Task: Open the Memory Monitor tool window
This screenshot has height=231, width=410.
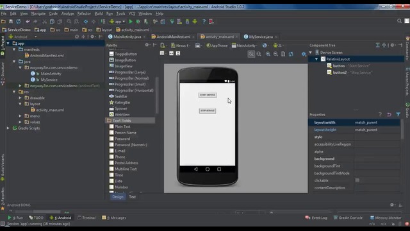Action: click(x=386, y=218)
